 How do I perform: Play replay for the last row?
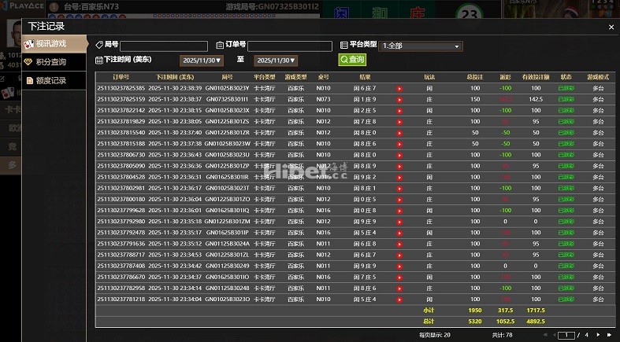point(399,300)
